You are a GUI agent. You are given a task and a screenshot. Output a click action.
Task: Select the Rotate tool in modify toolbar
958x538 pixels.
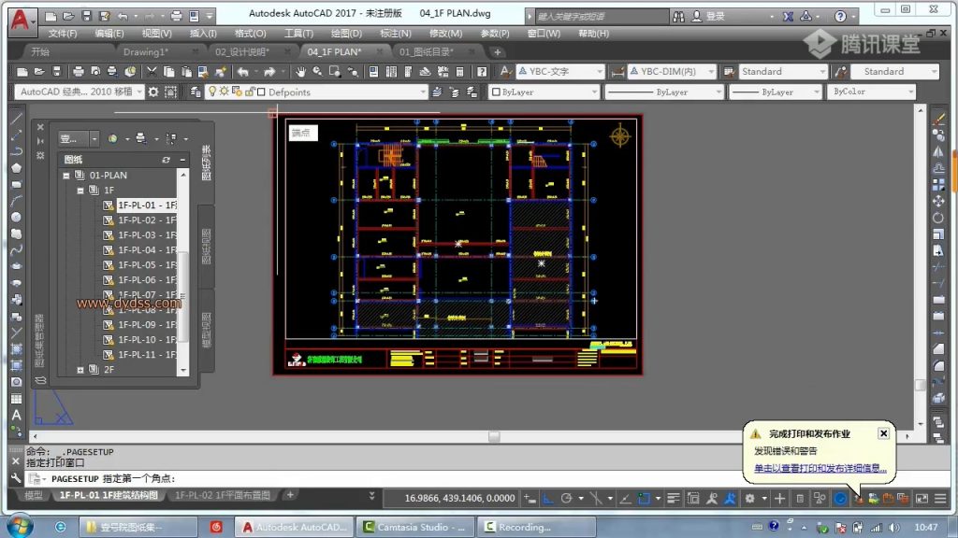[x=938, y=217]
